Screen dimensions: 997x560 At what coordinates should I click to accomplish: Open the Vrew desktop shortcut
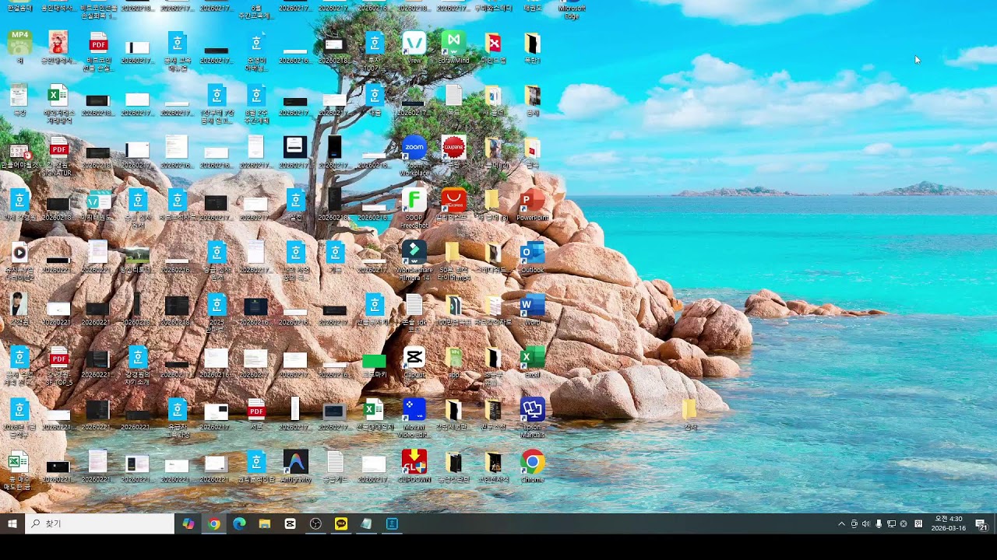[x=414, y=47]
